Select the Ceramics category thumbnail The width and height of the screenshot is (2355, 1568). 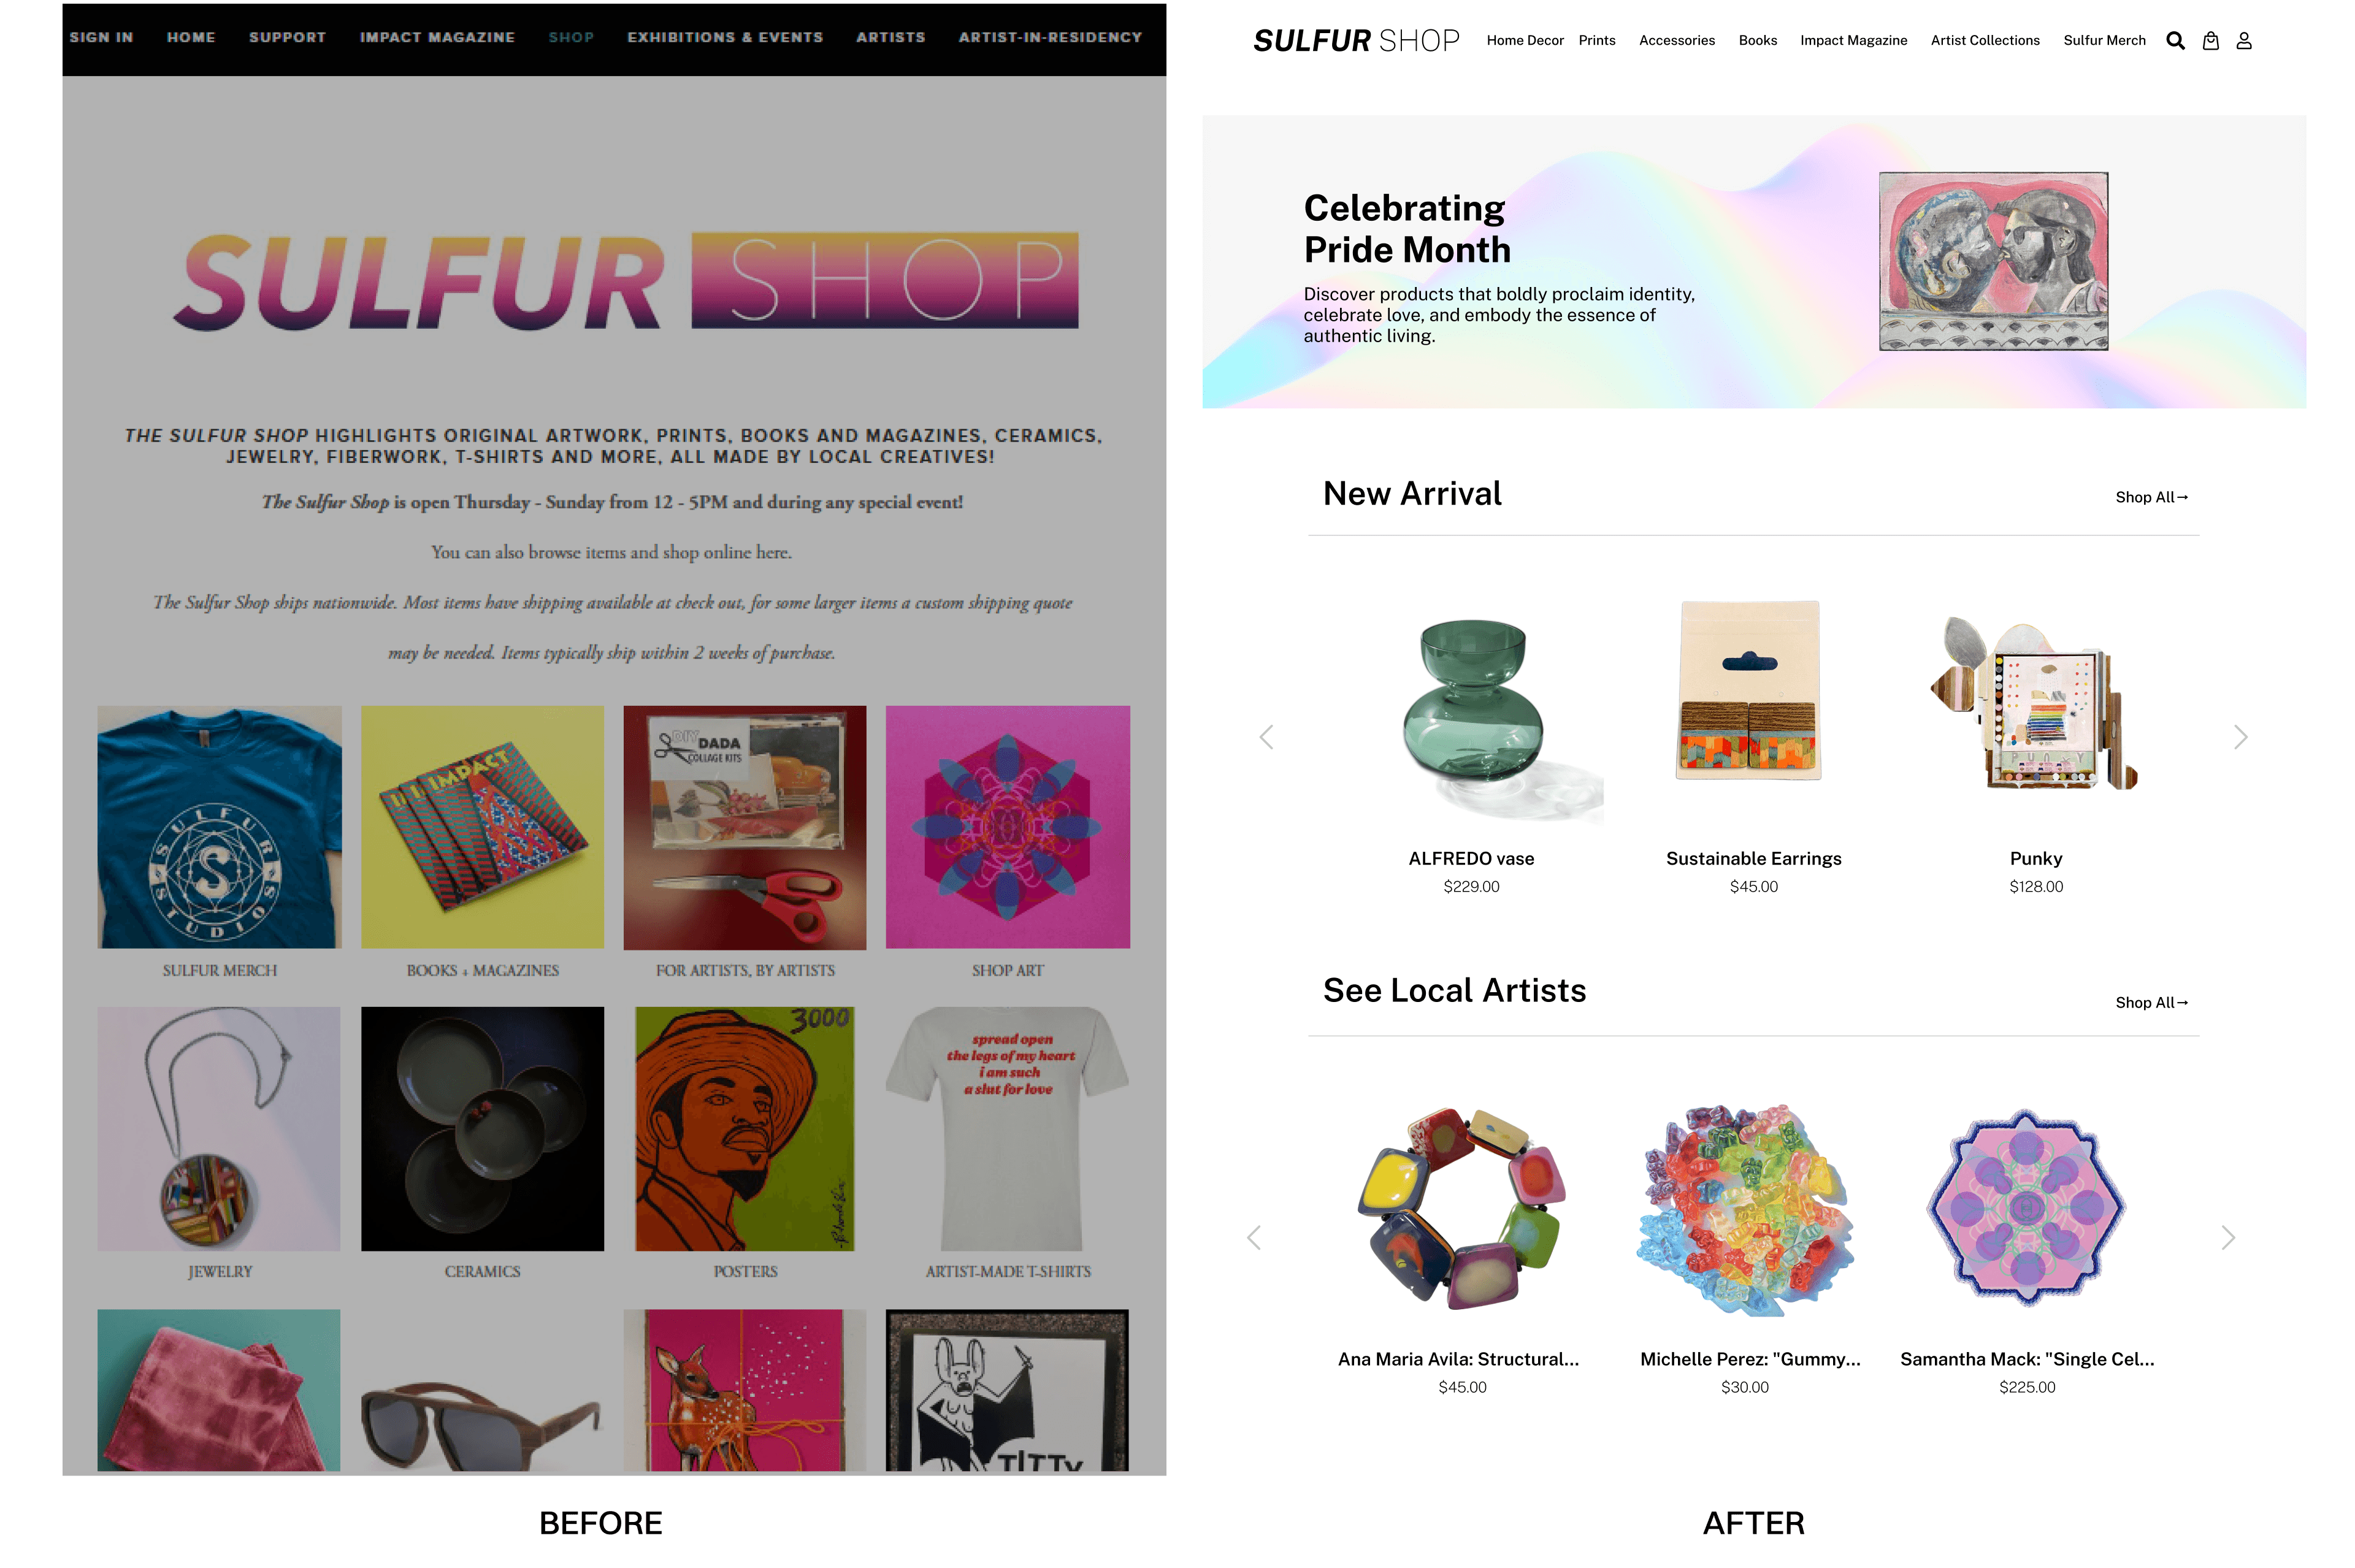click(x=482, y=1128)
